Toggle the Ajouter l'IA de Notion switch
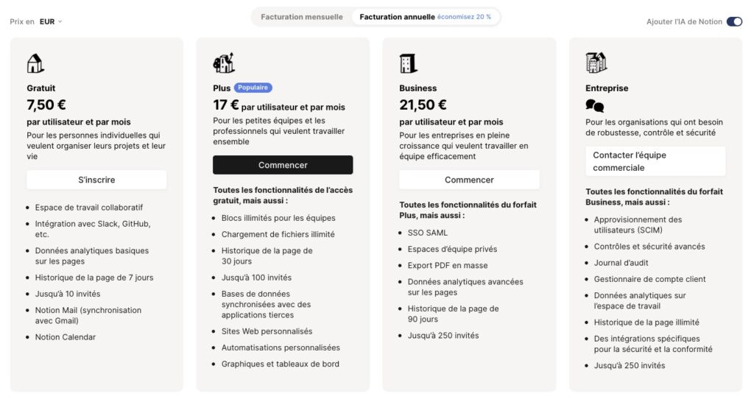Viewport: 754px width, 402px height. pos(733,21)
